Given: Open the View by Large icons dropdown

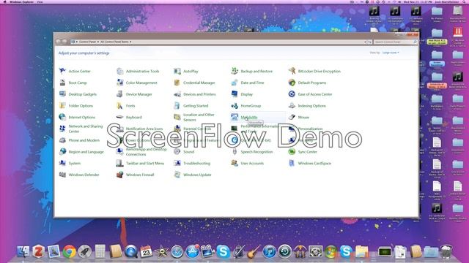Looking at the screenshot, I should point(391,53).
